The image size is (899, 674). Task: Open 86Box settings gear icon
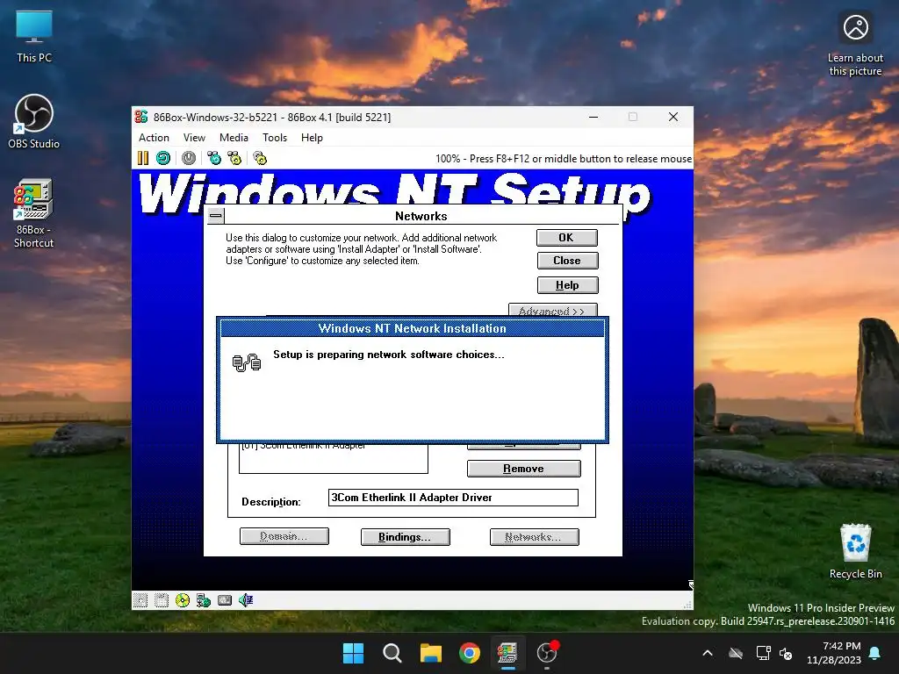coord(260,158)
